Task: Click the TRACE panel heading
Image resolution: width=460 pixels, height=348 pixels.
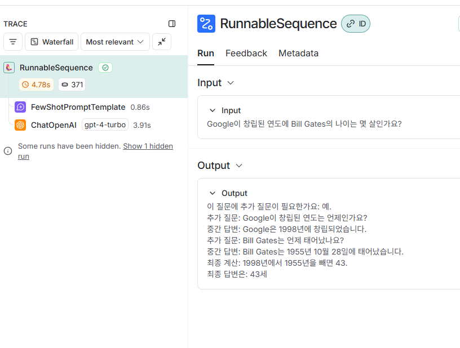Action: (15, 24)
